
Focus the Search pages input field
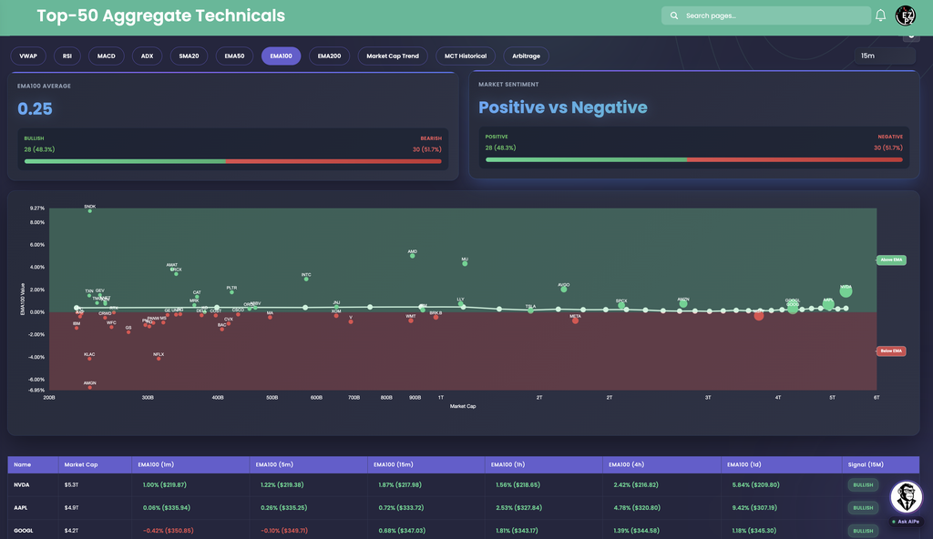click(765, 15)
